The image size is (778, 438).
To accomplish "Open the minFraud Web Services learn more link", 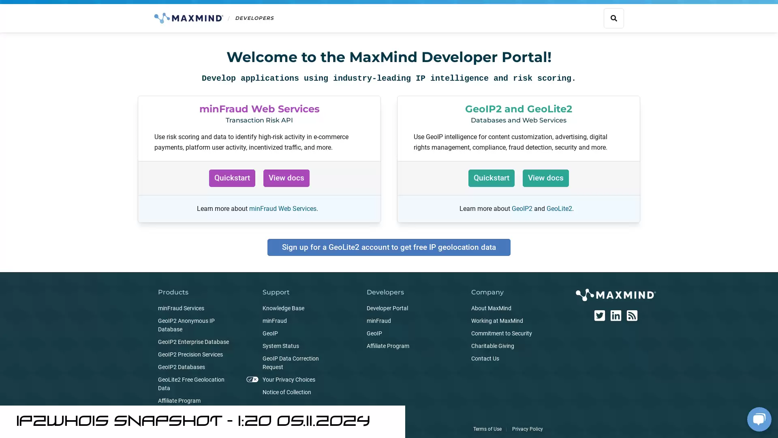I will coord(282,209).
